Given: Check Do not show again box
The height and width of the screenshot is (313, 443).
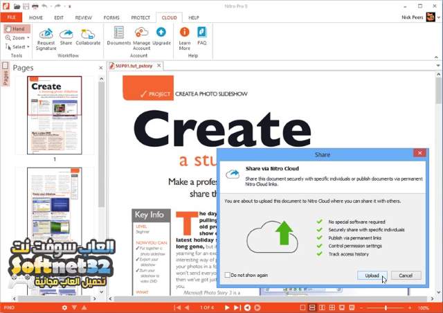Looking at the screenshot, I should (x=228, y=275).
